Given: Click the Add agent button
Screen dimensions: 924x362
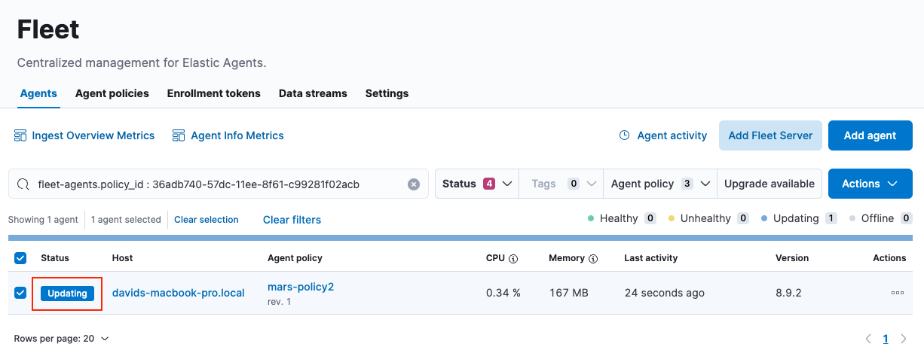Looking at the screenshot, I should [x=870, y=135].
